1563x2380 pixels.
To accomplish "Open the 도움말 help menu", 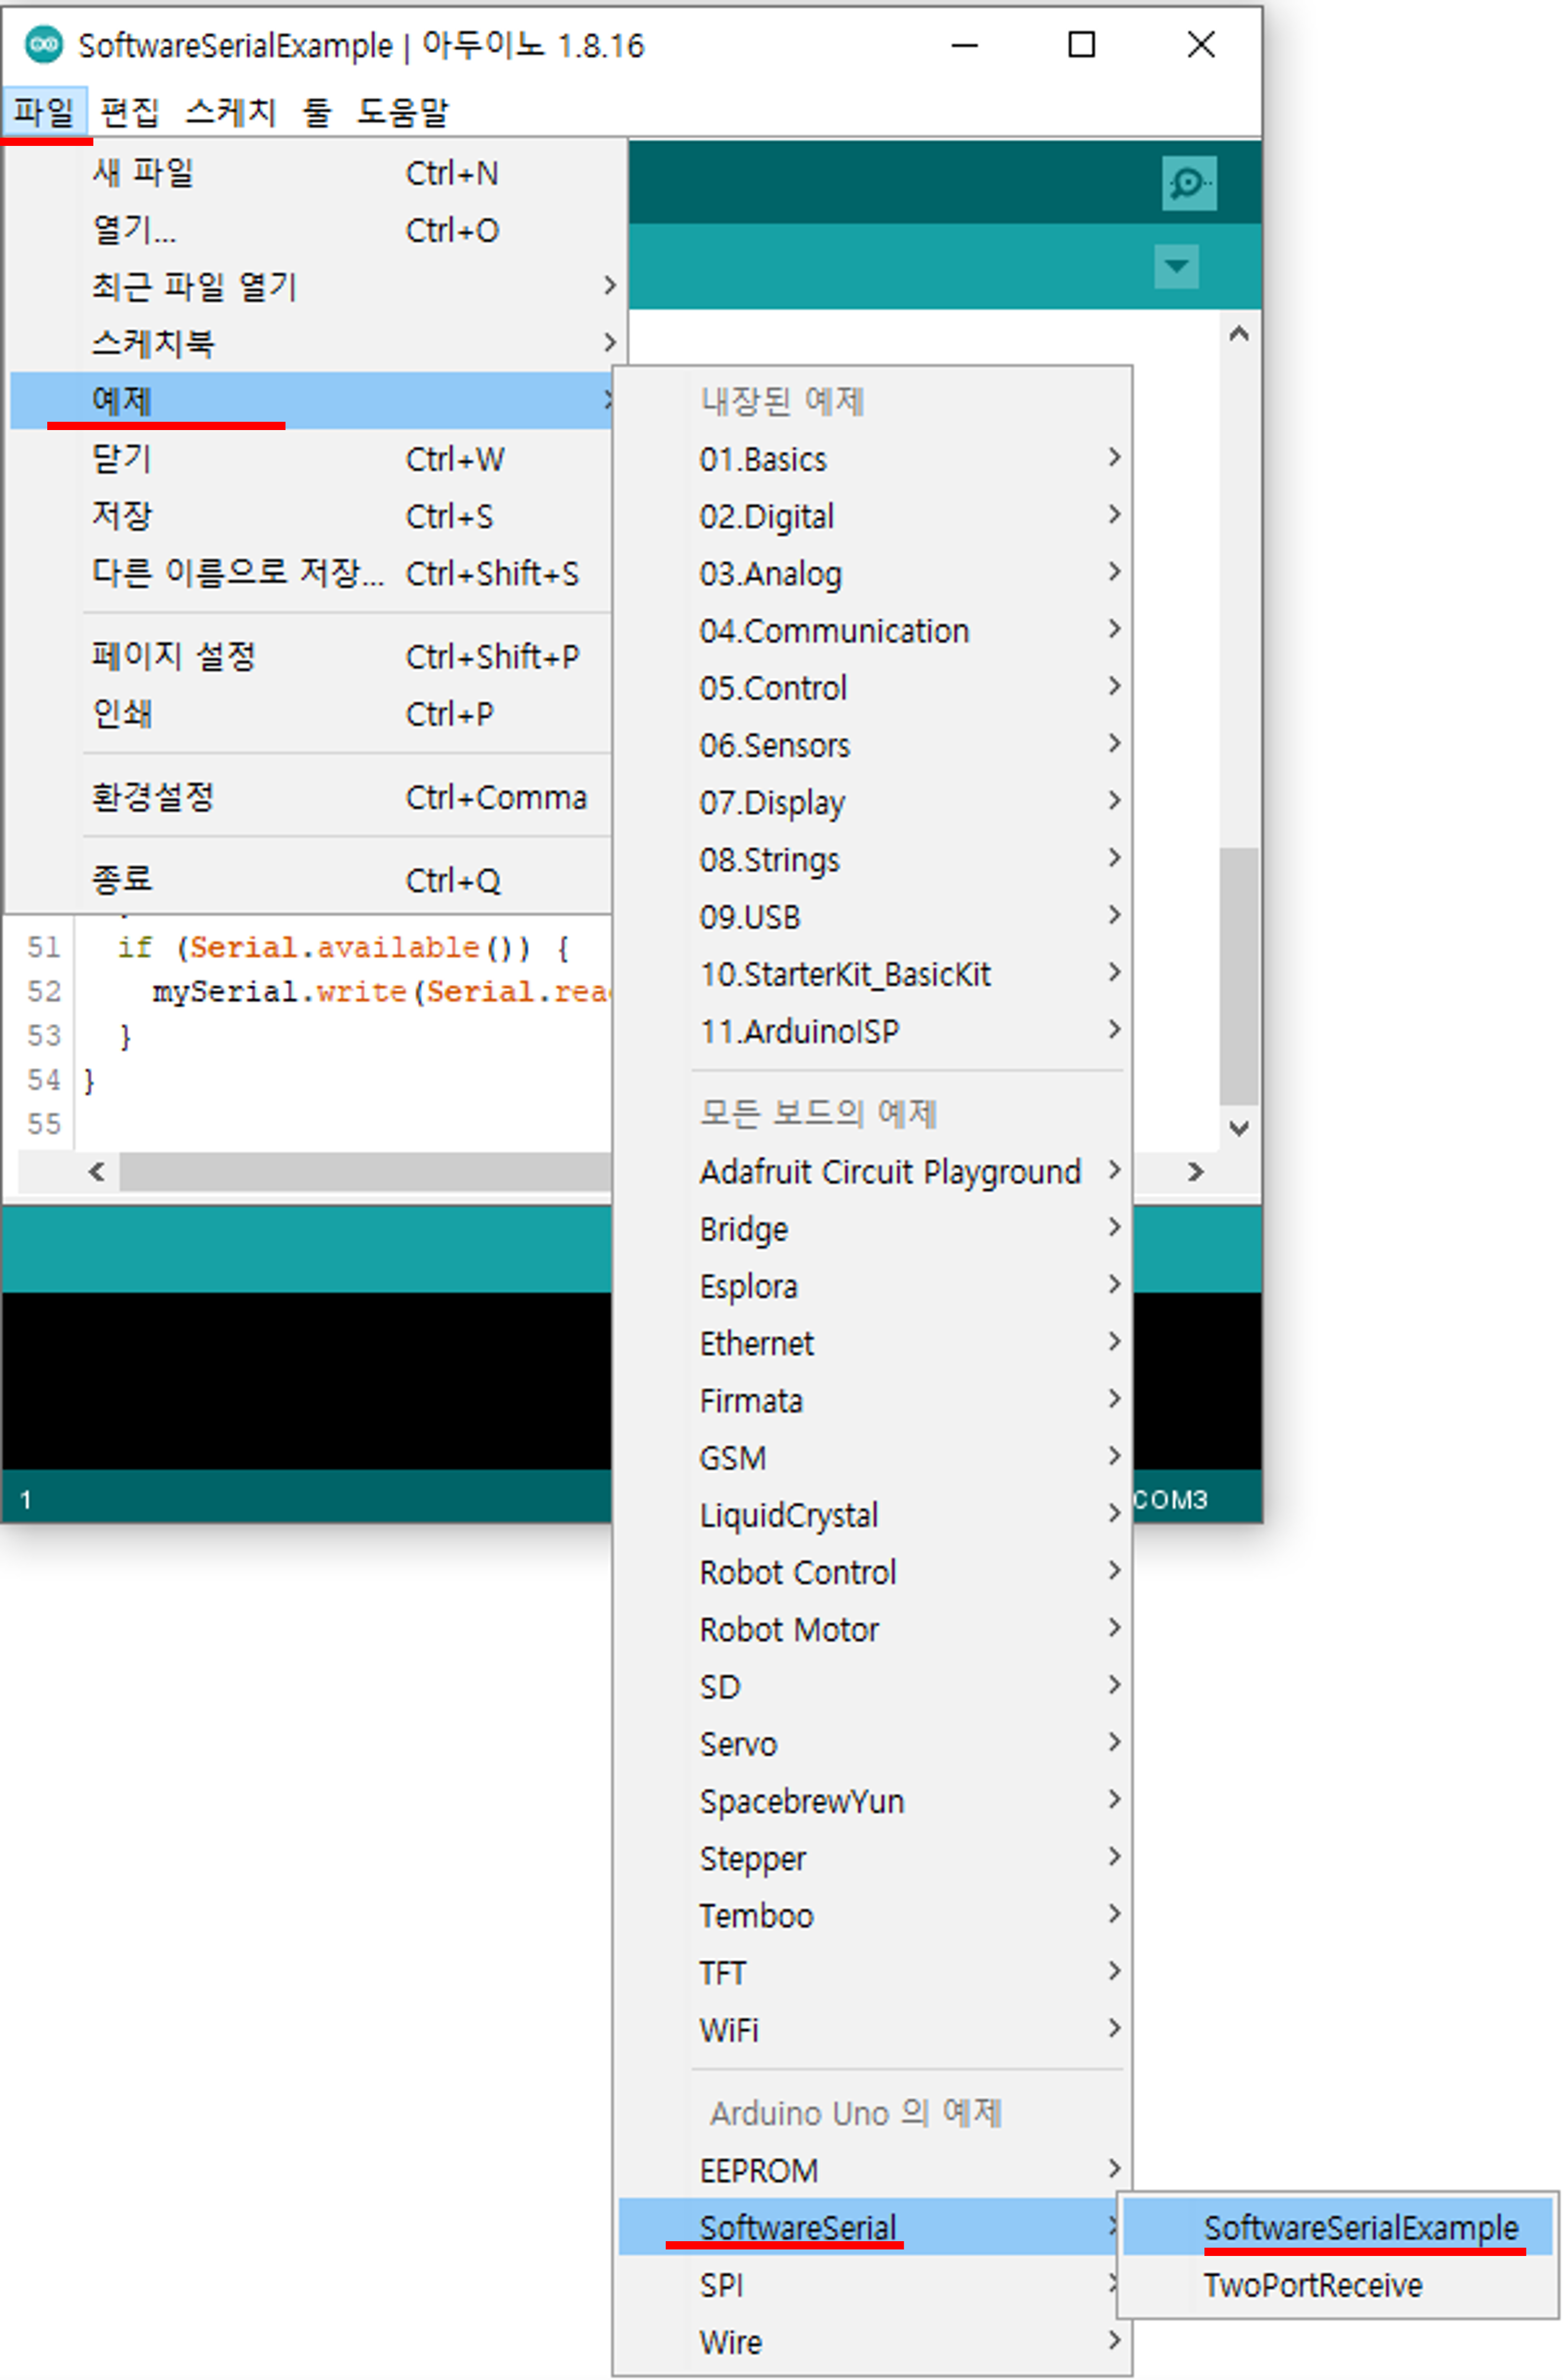I will 403,111.
